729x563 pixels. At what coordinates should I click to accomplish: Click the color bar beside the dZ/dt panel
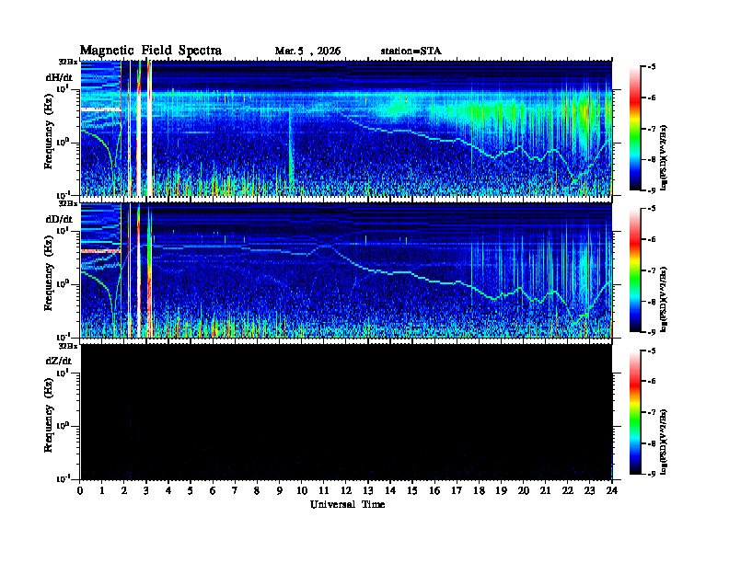click(635, 412)
